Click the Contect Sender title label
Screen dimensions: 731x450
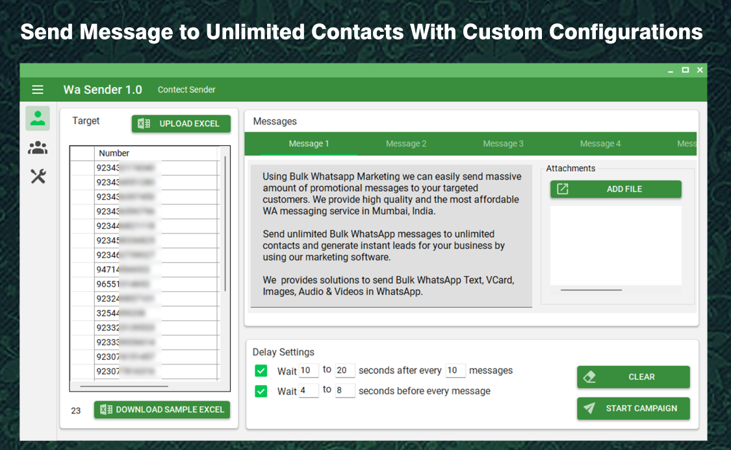click(186, 89)
